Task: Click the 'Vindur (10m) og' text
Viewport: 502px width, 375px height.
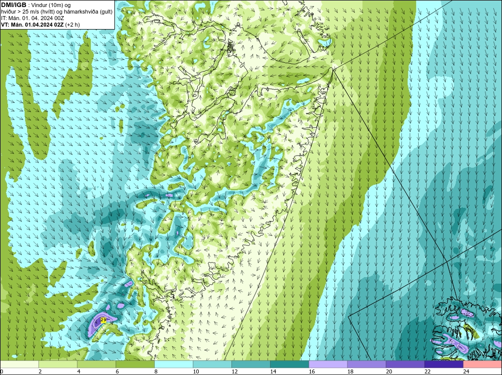Action: [x=51, y=5]
